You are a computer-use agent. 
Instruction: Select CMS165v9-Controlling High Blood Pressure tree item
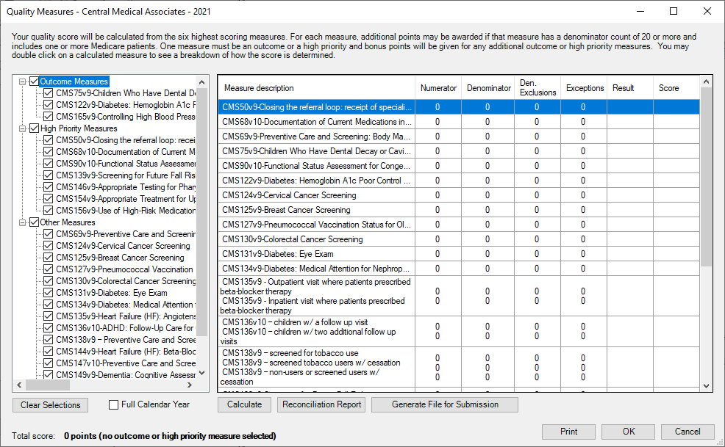(x=125, y=117)
